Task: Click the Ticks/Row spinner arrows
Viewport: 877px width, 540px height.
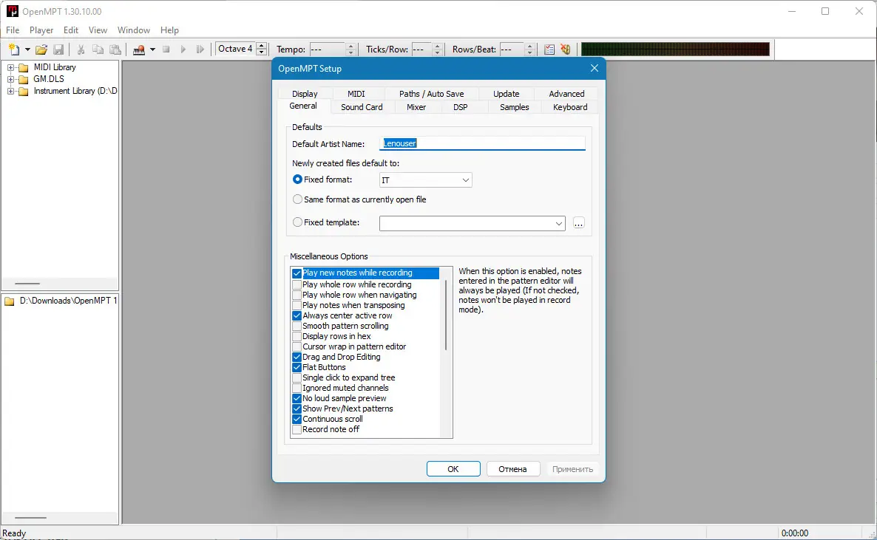Action: (438, 49)
